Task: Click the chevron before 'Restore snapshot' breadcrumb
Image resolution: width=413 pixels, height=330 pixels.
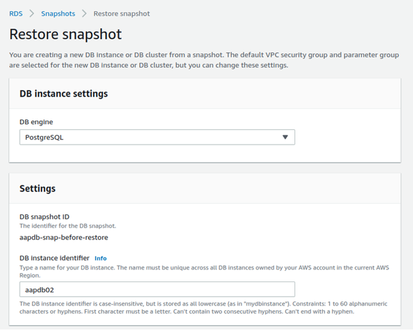Action: (84, 13)
